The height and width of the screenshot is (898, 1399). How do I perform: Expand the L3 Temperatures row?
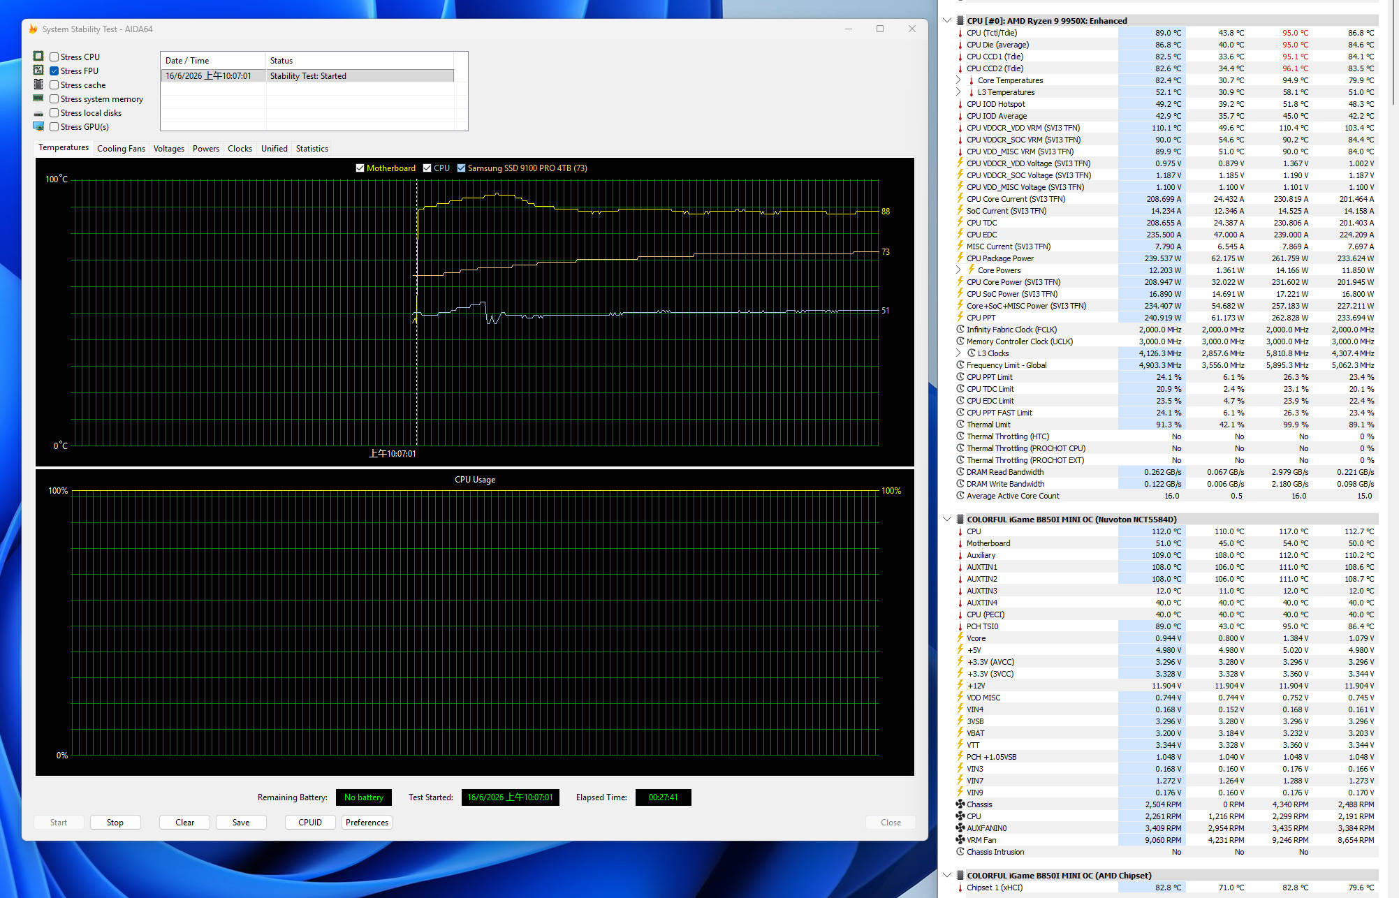(958, 92)
